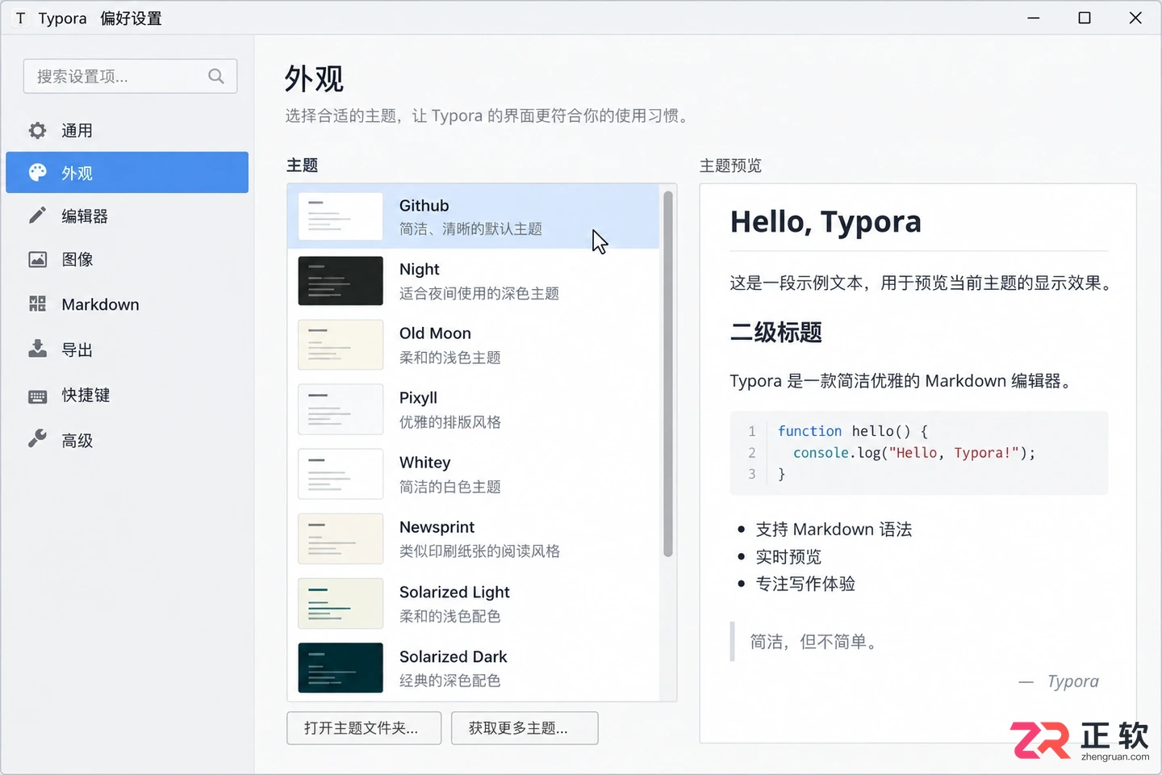
Task: Click the 'Old Moon' theme name
Action: click(435, 333)
